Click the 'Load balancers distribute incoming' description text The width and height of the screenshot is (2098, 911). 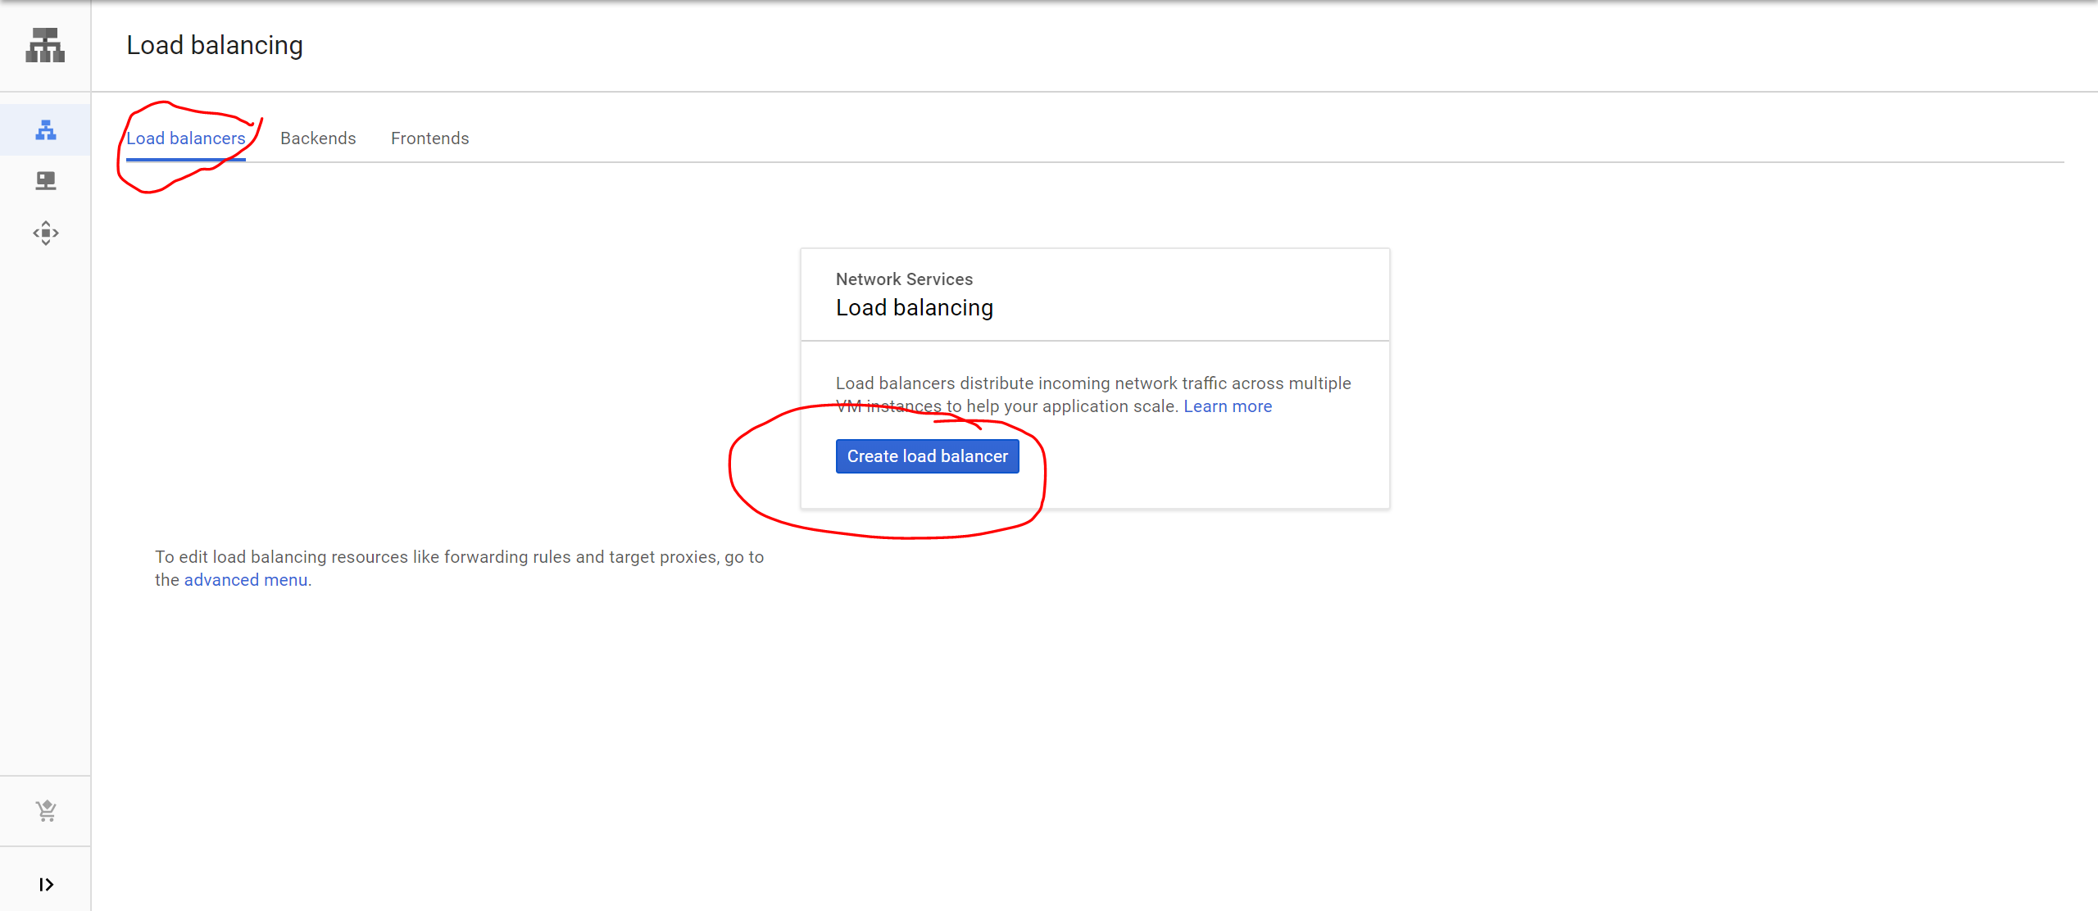click(x=1093, y=395)
